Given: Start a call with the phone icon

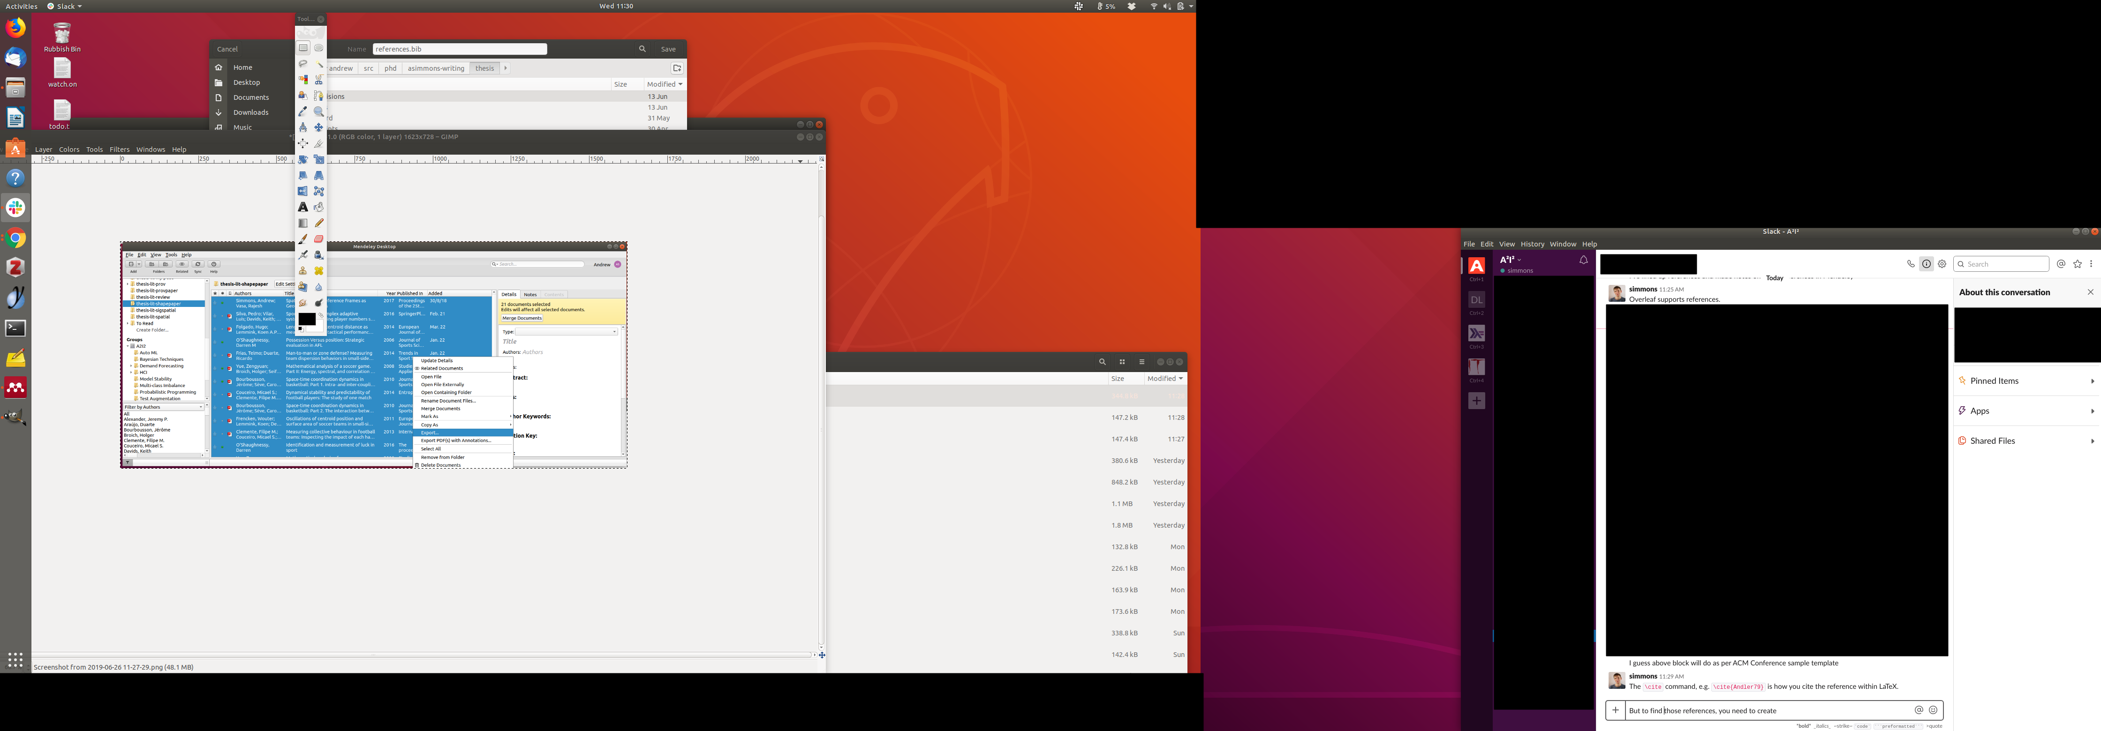Looking at the screenshot, I should [1910, 264].
